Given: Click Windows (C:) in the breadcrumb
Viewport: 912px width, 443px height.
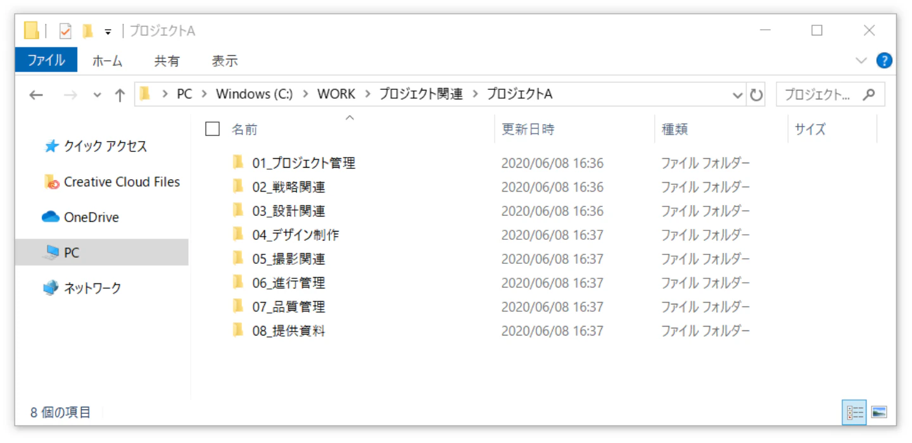Looking at the screenshot, I should [x=254, y=94].
